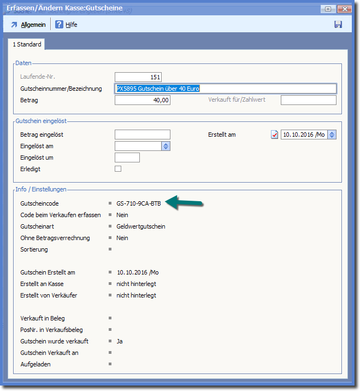Select the Laufende-Nr. field showing 151
Viewport: 360px width, 391px height.
tap(138, 77)
